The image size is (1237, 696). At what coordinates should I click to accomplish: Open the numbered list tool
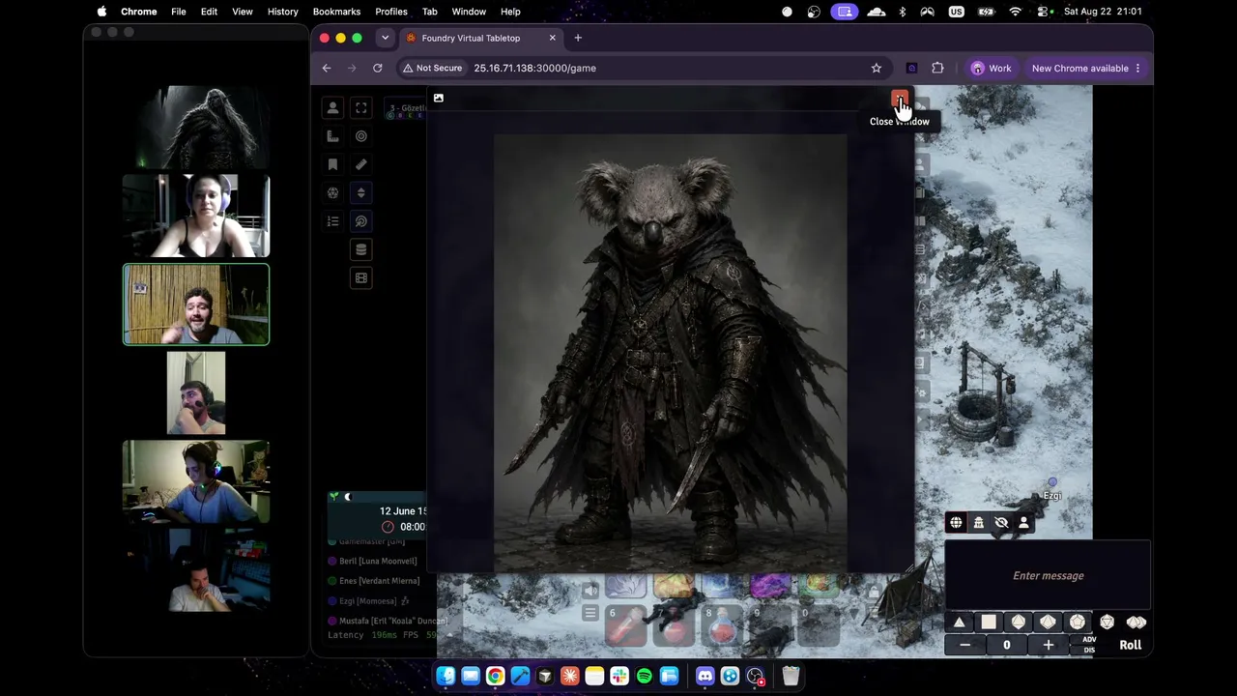pos(332,221)
